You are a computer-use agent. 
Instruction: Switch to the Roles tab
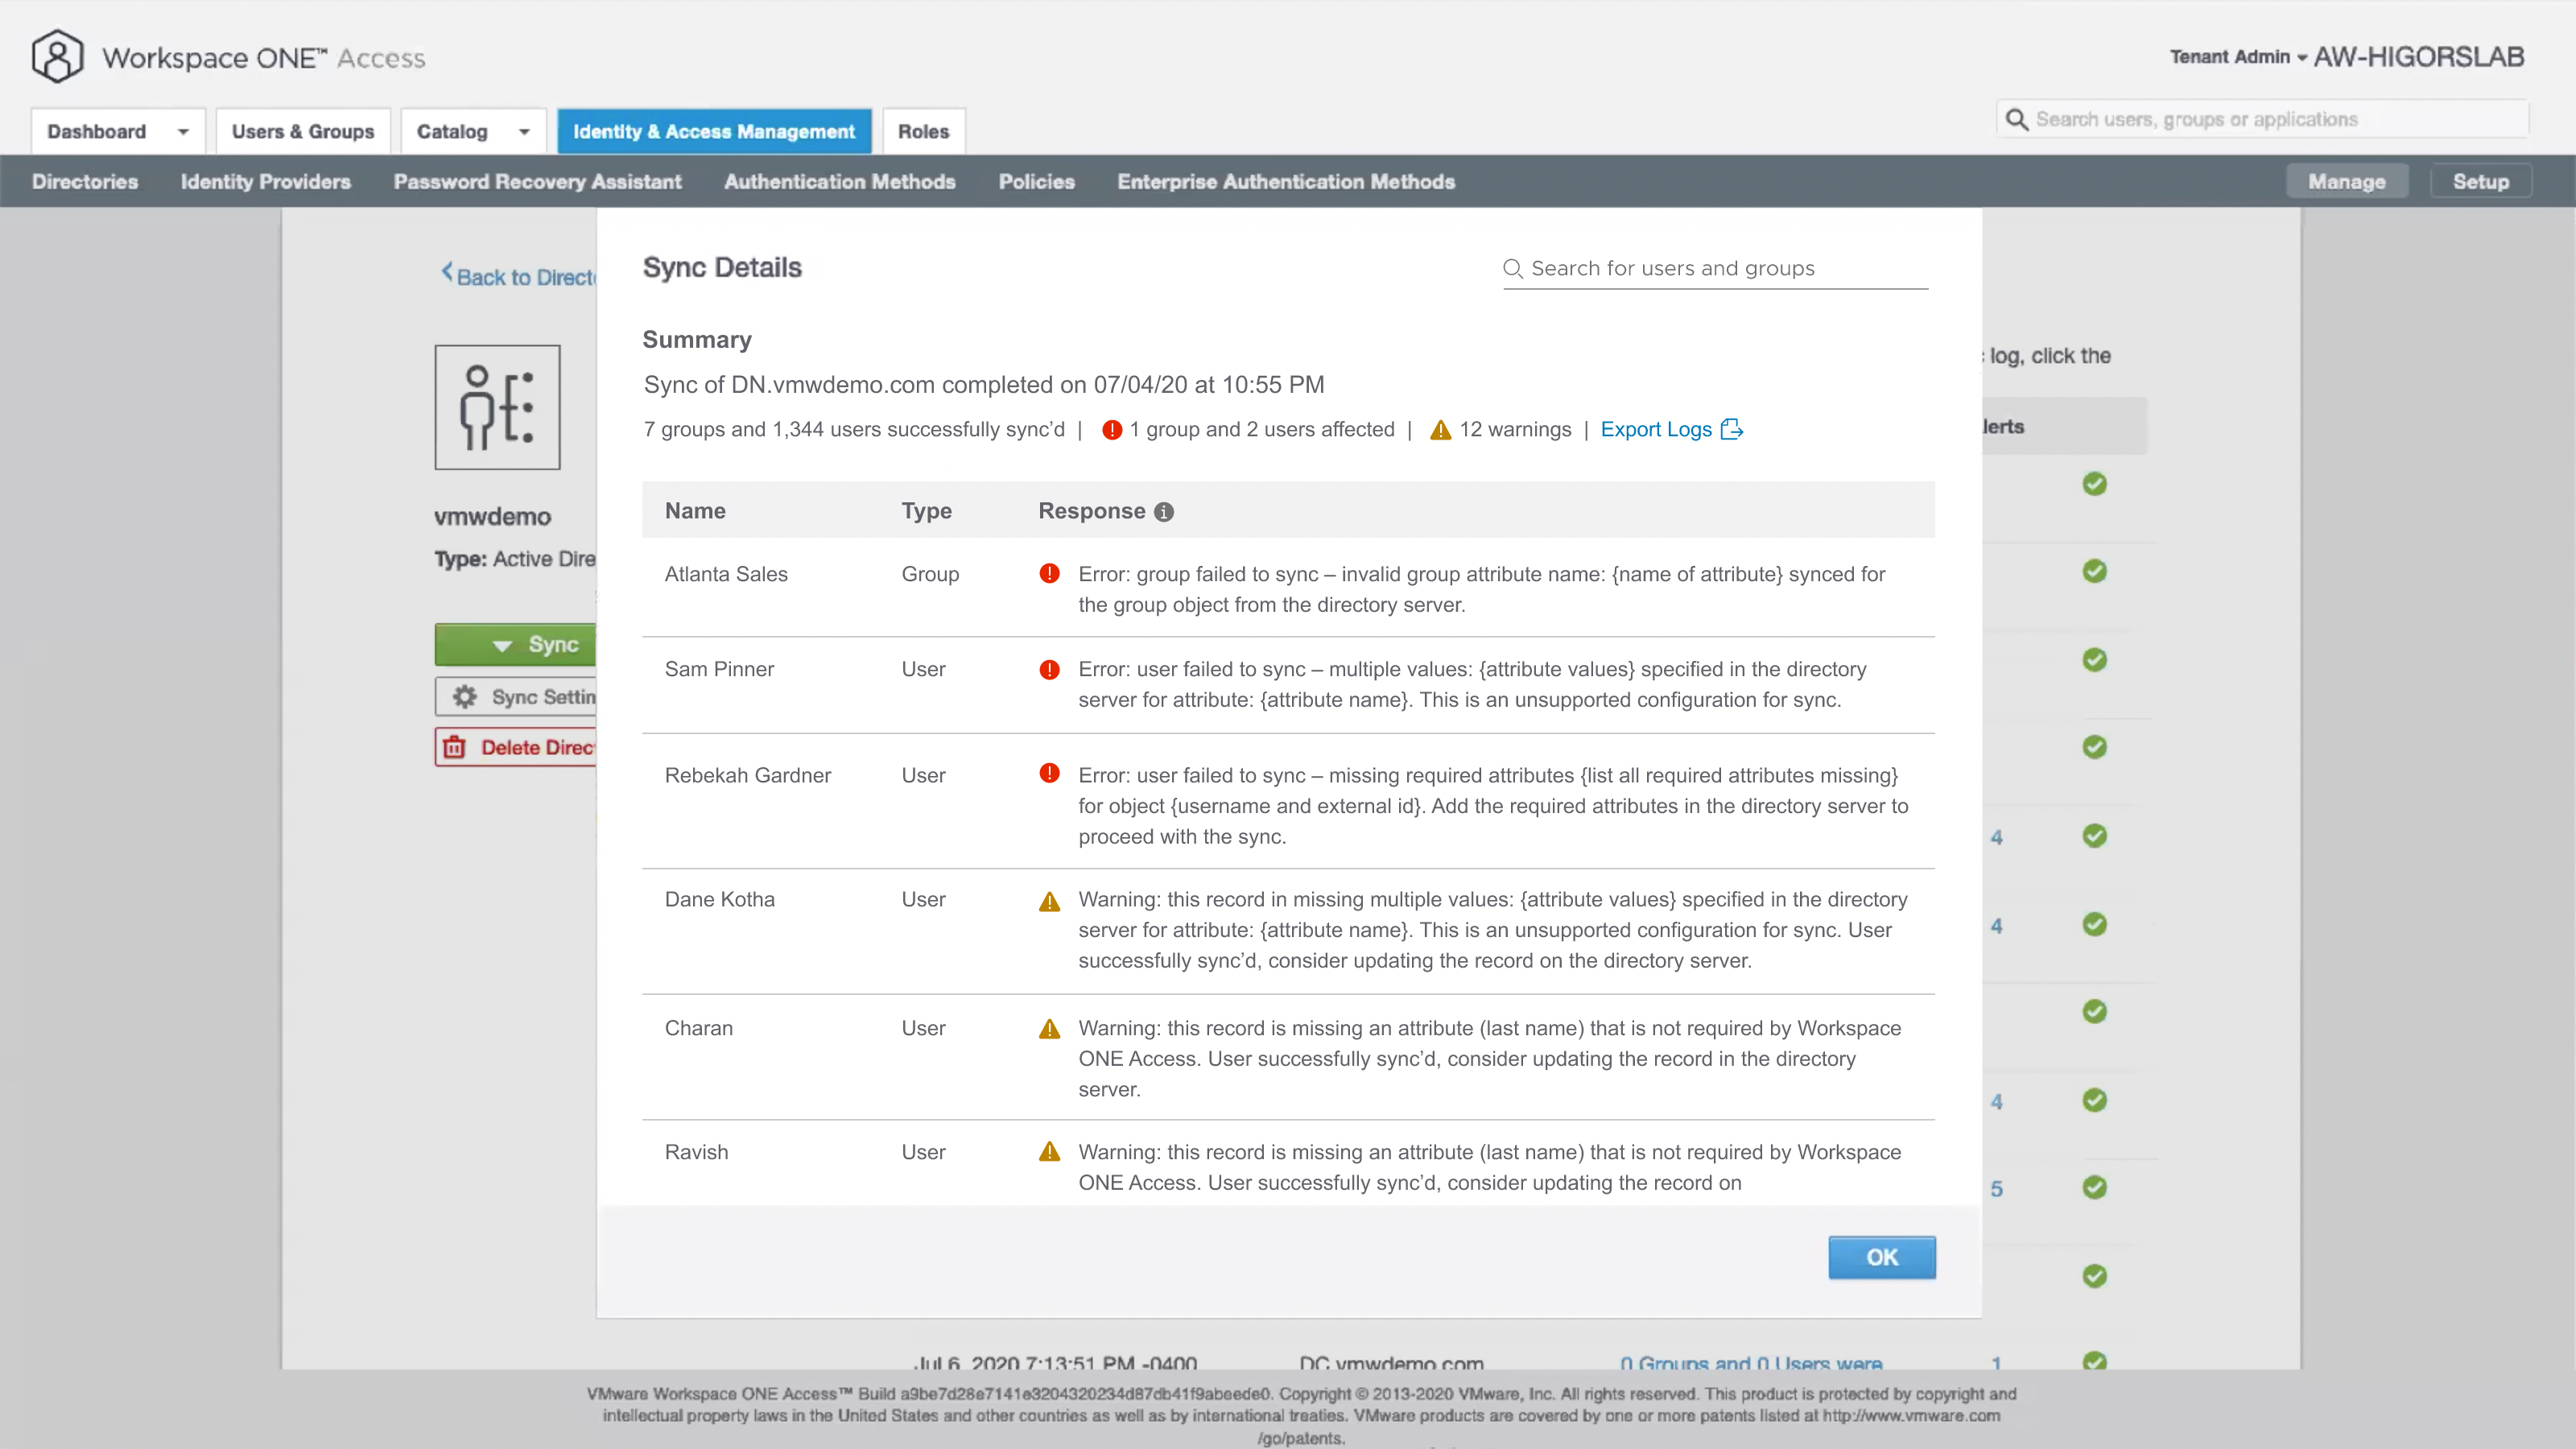tap(923, 132)
